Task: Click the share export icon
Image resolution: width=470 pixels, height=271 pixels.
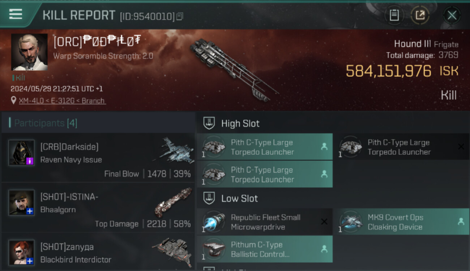Action: tap(420, 15)
